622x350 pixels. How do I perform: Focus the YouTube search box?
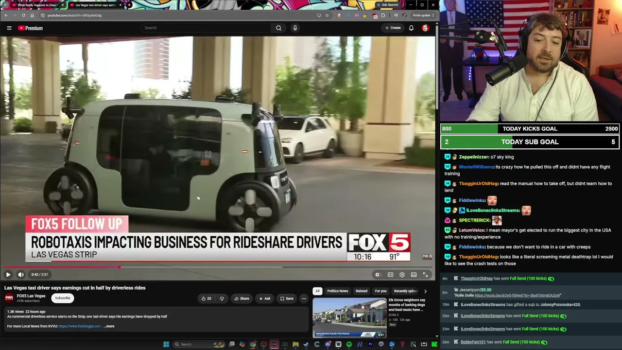206,28
